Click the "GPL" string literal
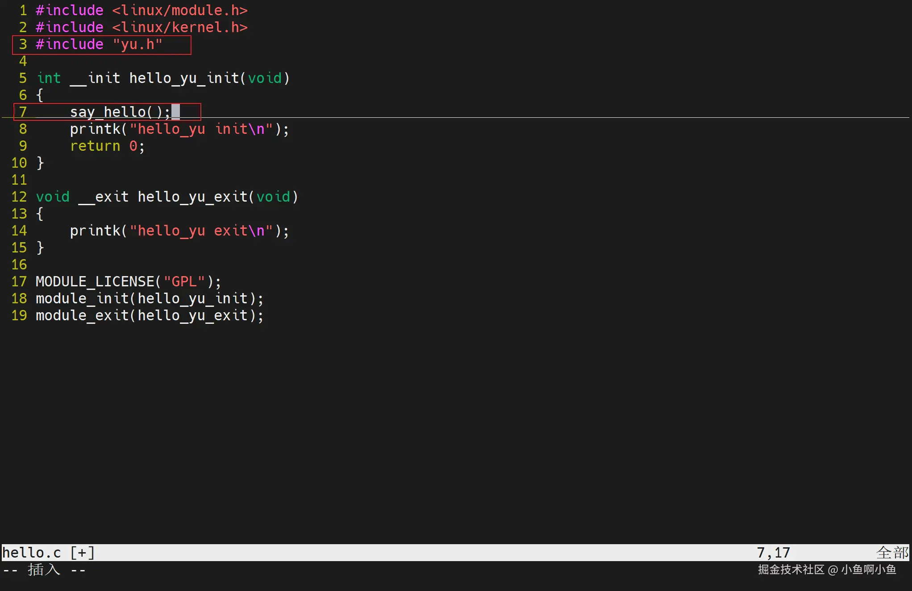 [x=184, y=281]
